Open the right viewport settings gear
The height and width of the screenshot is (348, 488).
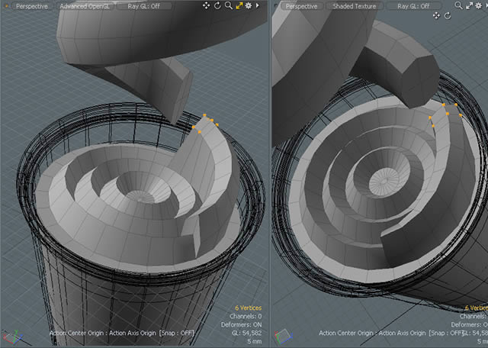[479, 5]
